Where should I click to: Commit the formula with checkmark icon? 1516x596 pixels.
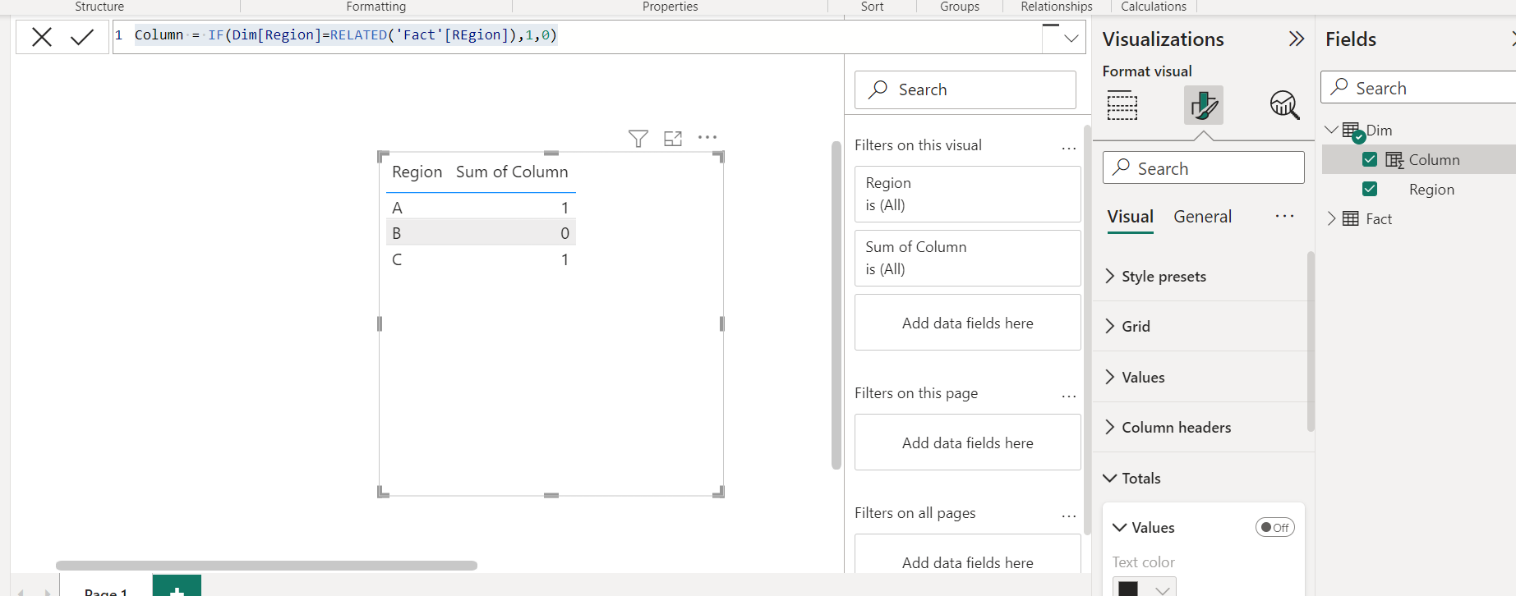click(x=82, y=37)
